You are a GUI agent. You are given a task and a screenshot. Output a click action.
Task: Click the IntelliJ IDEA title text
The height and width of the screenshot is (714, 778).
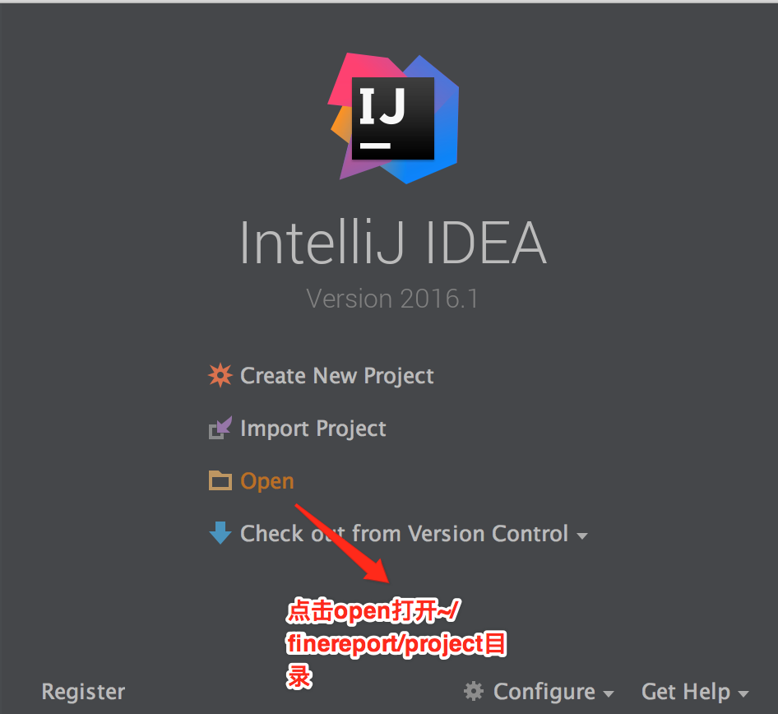pos(393,243)
